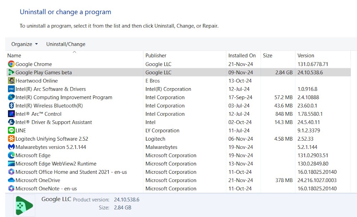Click large Google Play Games thumbnail in details pane
357x217 pixels.
pos(24,206)
